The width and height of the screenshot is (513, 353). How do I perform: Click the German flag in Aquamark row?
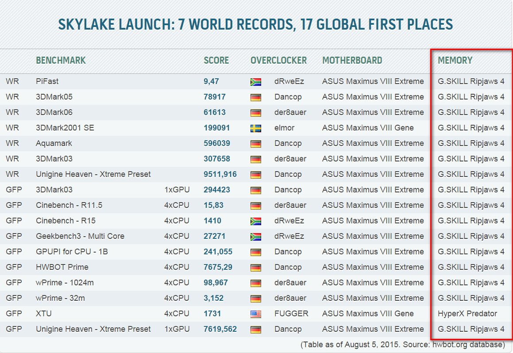point(255,144)
